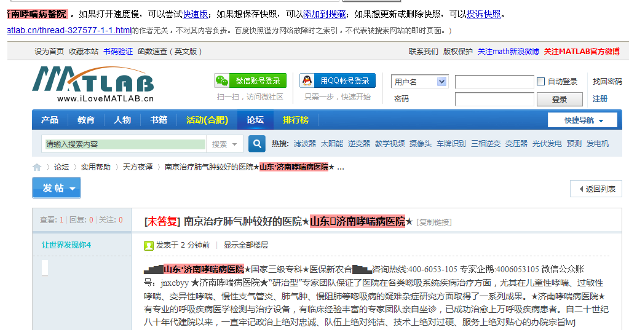The width and height of the screenshot is (629, 330).
Task: Expand the quick navigation dropdown
Action: (582, 120)
